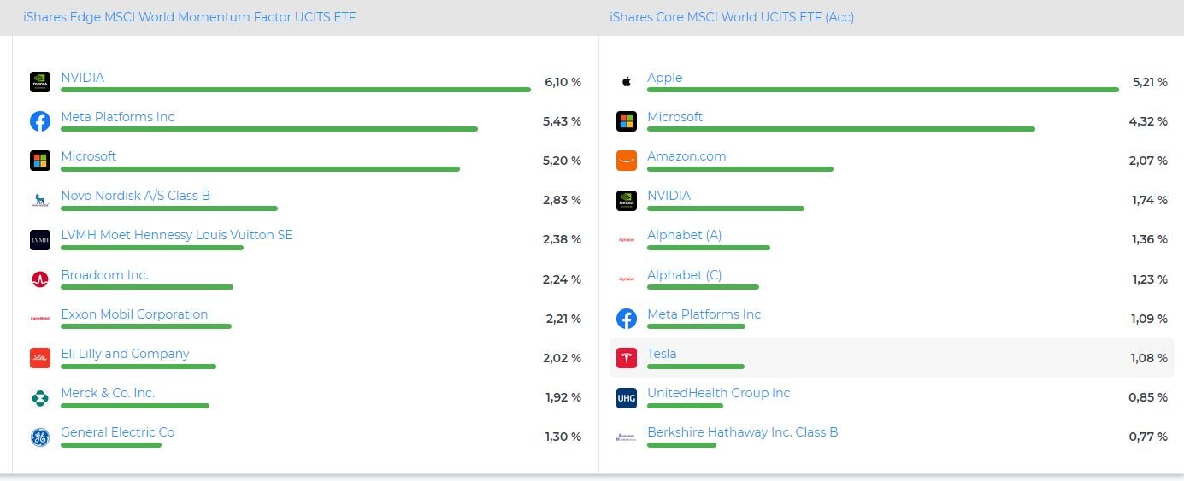Click the NVIDIA logo in the Core MSCI World list
The width and height of the screenshot is (1184, 481).
(627, 201)
